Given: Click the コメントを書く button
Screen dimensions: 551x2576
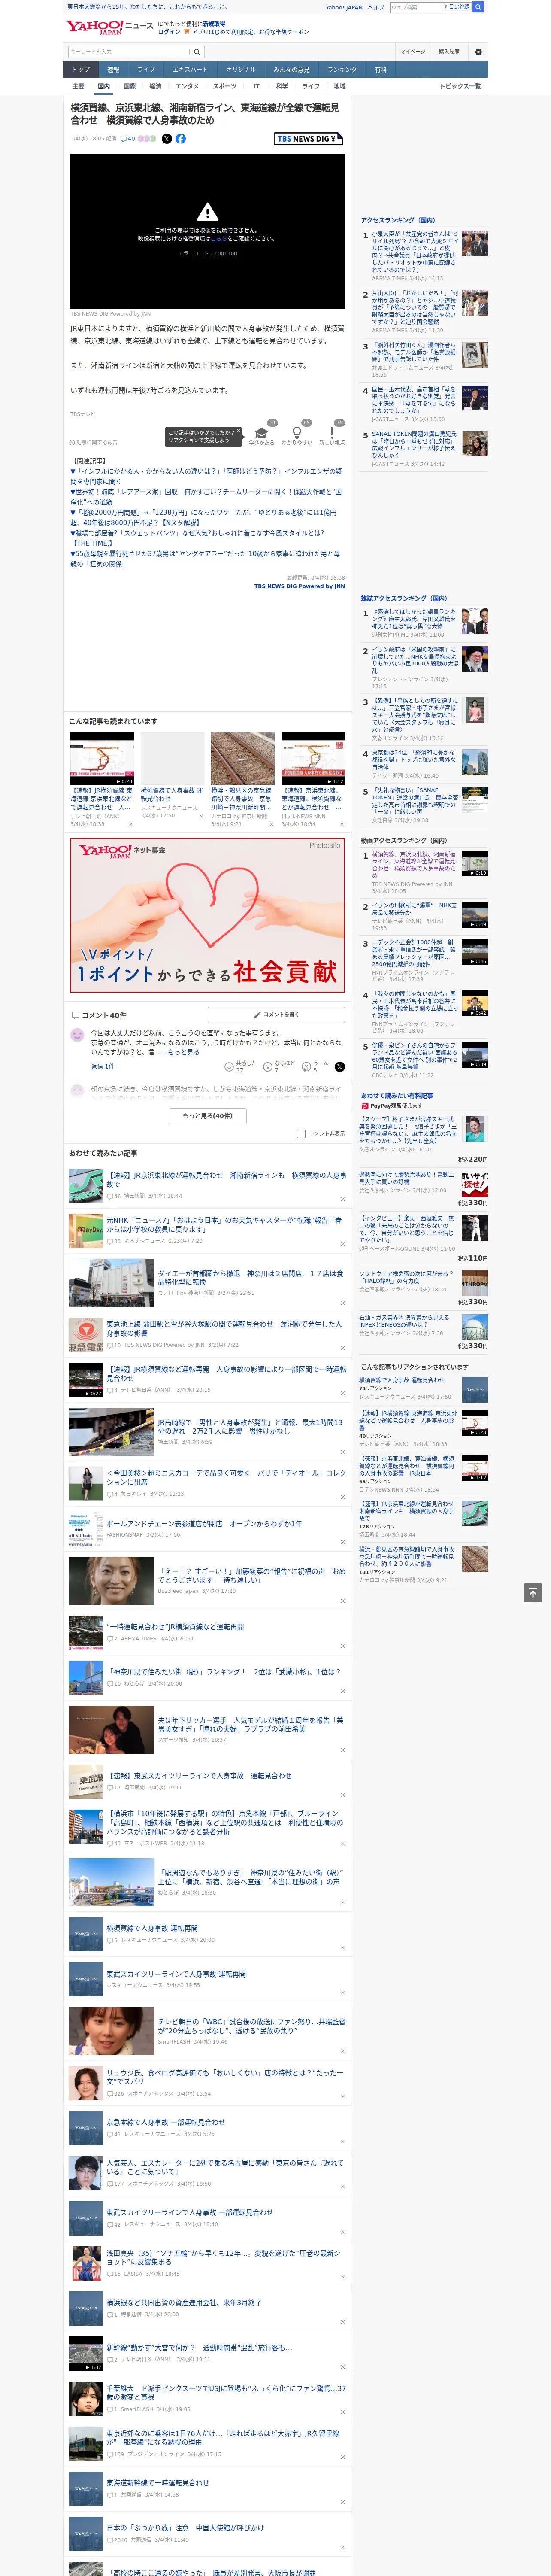Looking at the screenshot, I should click(277, 1015).
